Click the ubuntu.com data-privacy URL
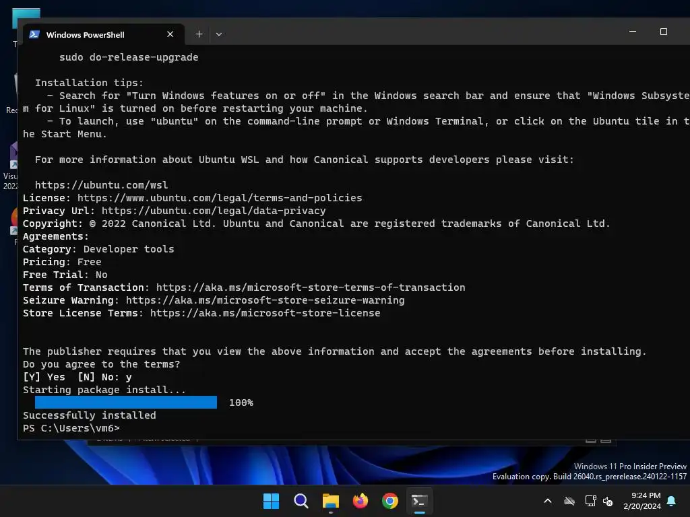This screenshot has width=690, height=517. click(x=214, y=211)
